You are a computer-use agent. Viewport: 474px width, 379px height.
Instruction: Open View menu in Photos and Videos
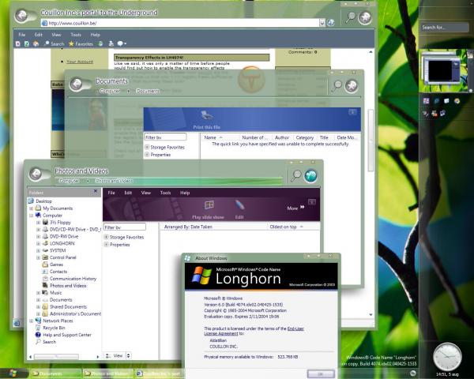point(146,193)
